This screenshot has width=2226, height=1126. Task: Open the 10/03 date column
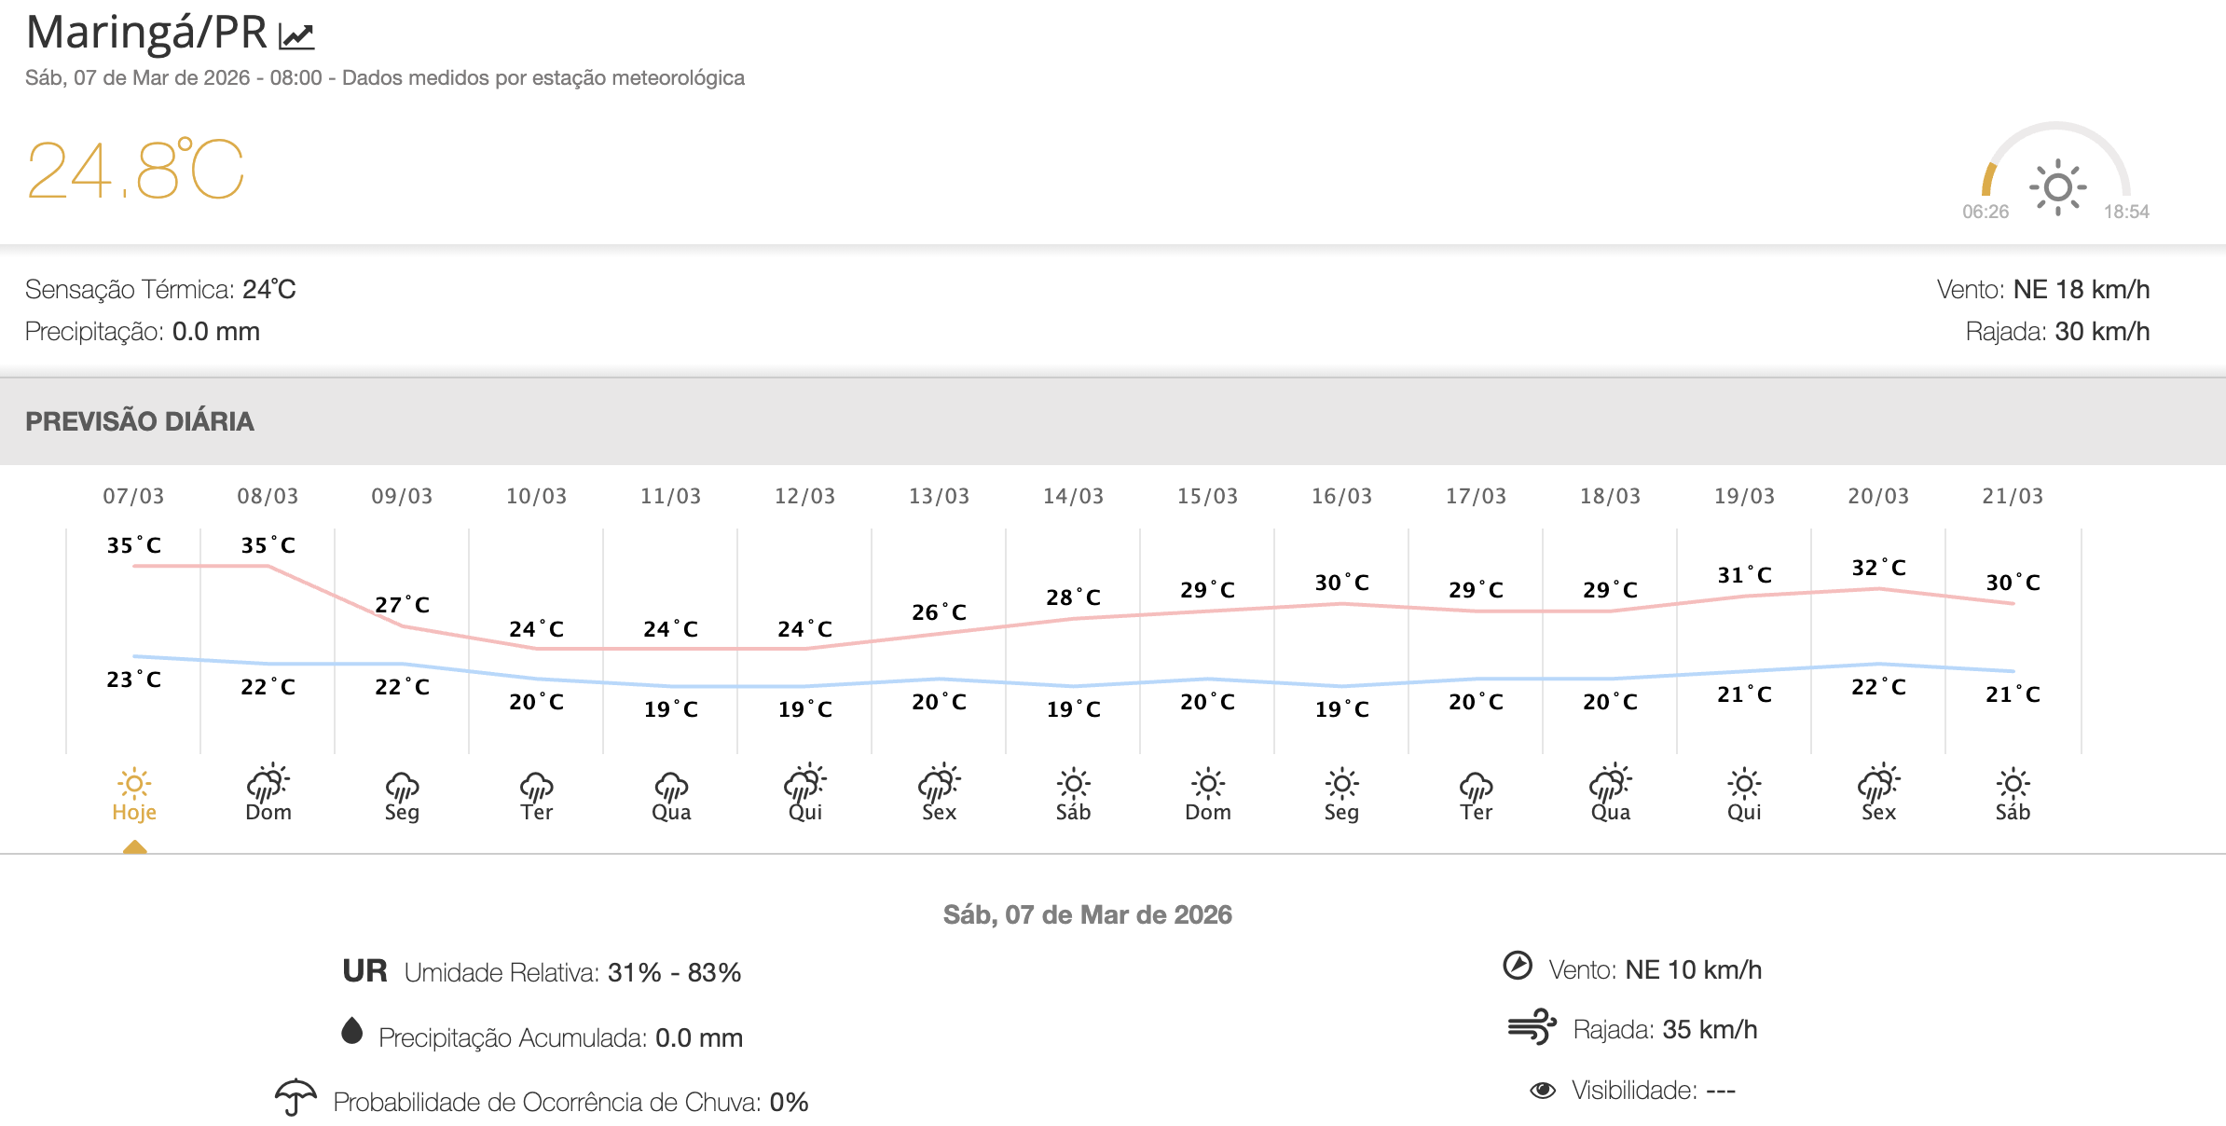tap(536, 497)
